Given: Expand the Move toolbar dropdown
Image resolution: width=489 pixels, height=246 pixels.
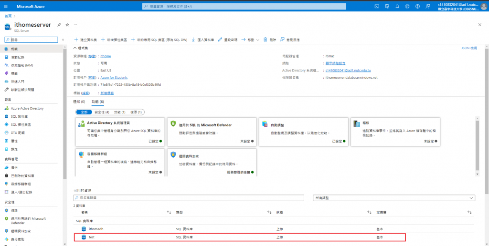Looking at the screenshot, I should 250,40.
